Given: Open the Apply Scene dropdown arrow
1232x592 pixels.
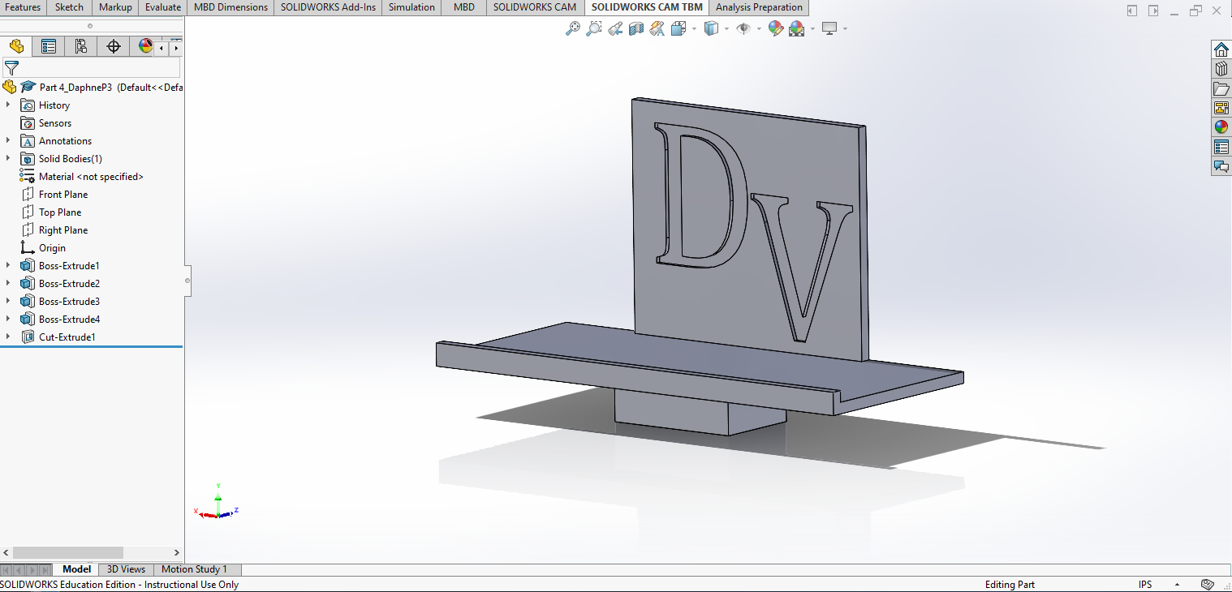Looking at the screenshot, I should coord(812,29).
